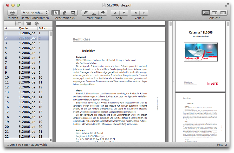The width and height of the screenshot is (234, 153).
Task: Click the Drucken printer icon
Action: pos(12,13)
